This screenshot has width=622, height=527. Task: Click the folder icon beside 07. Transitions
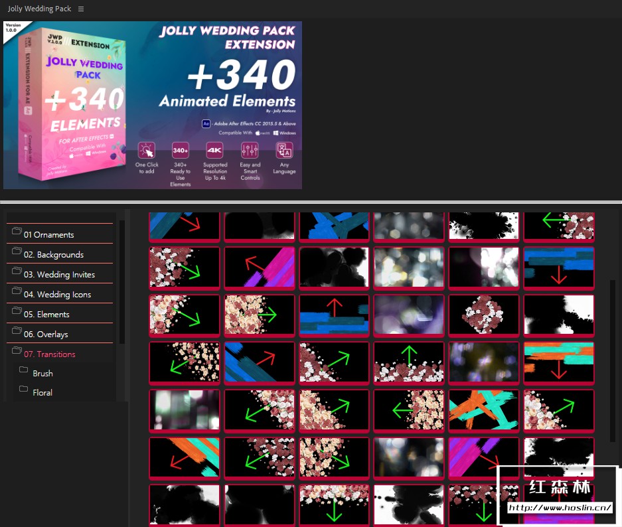coord(17,350)
